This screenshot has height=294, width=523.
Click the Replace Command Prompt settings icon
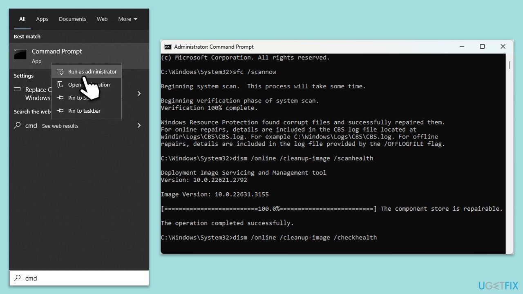click(x=17, y=90)
